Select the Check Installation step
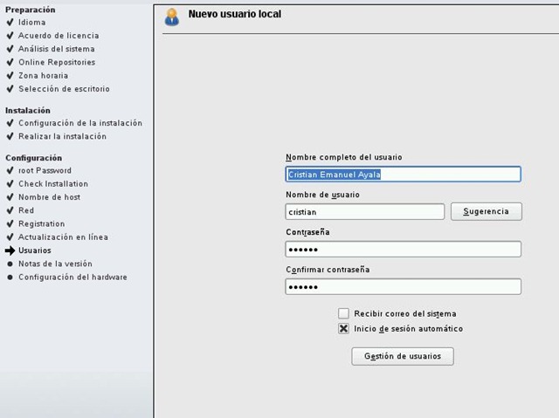Viewport: 559px width, 418px height. pyautogui.click(x=53, y=184)
